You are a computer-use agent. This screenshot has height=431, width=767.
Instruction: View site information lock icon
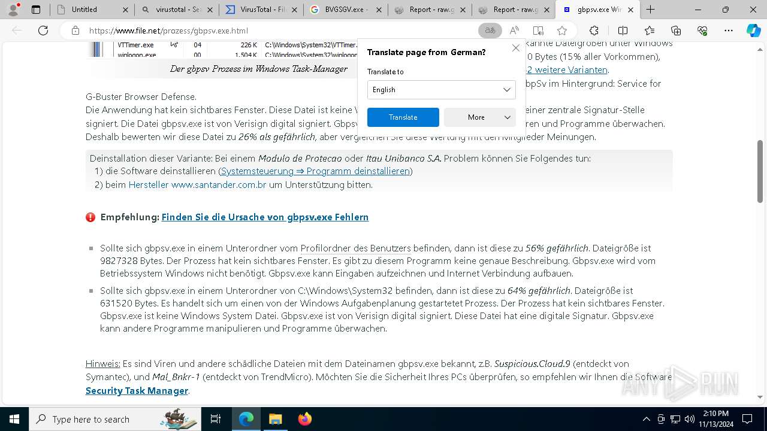[x=75, y=31]
